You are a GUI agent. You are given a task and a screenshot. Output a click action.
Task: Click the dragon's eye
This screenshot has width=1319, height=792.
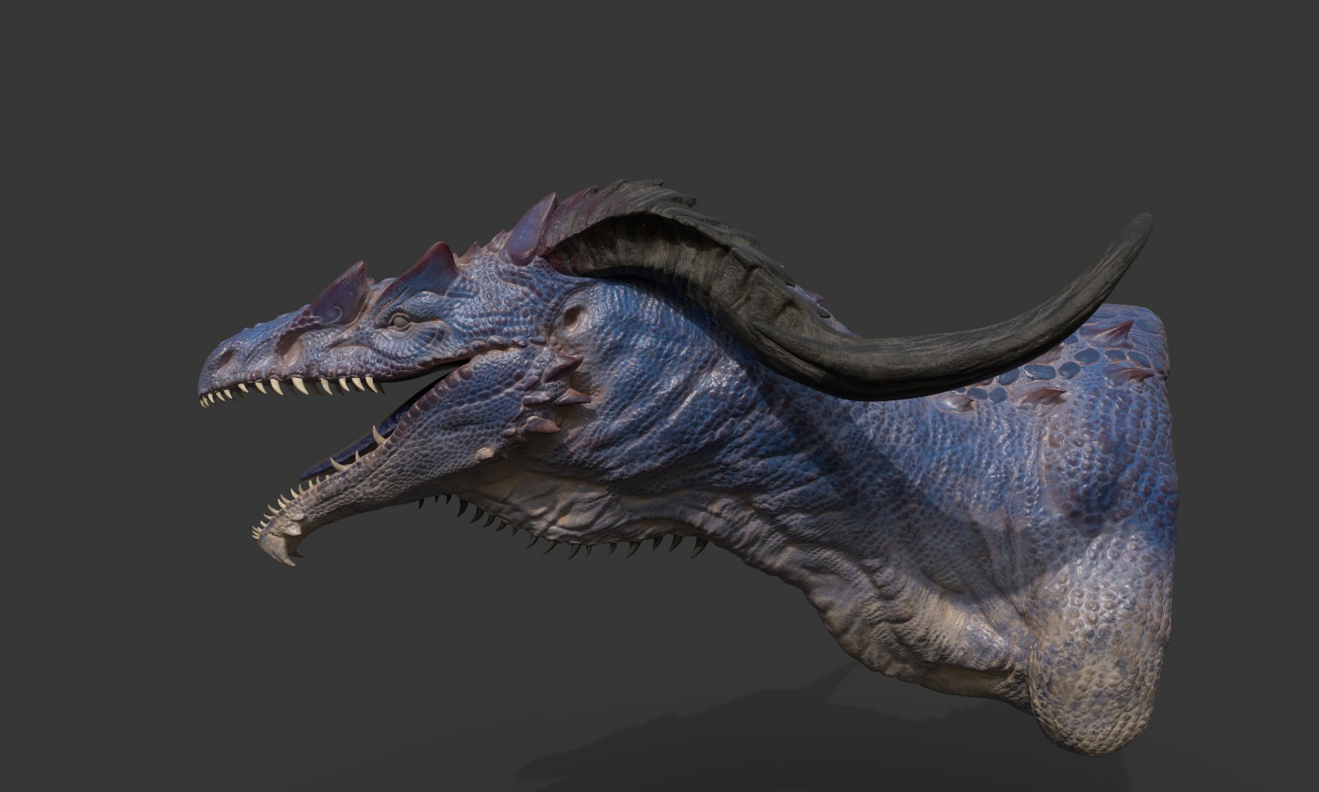(x=398, y=321)
